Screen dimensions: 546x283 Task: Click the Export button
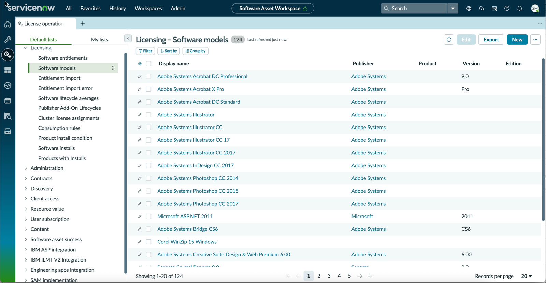pyautogui.click(x=491, y=40)
